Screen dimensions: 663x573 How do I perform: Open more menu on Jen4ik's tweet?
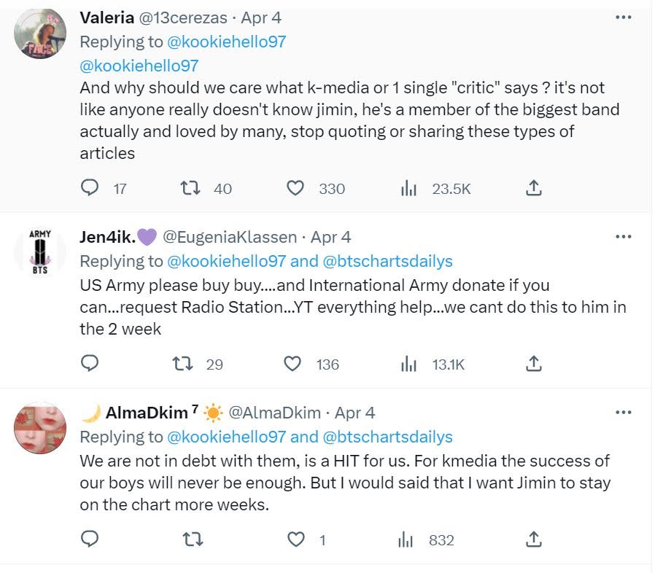pyautogui.click(x=623, y=237)
